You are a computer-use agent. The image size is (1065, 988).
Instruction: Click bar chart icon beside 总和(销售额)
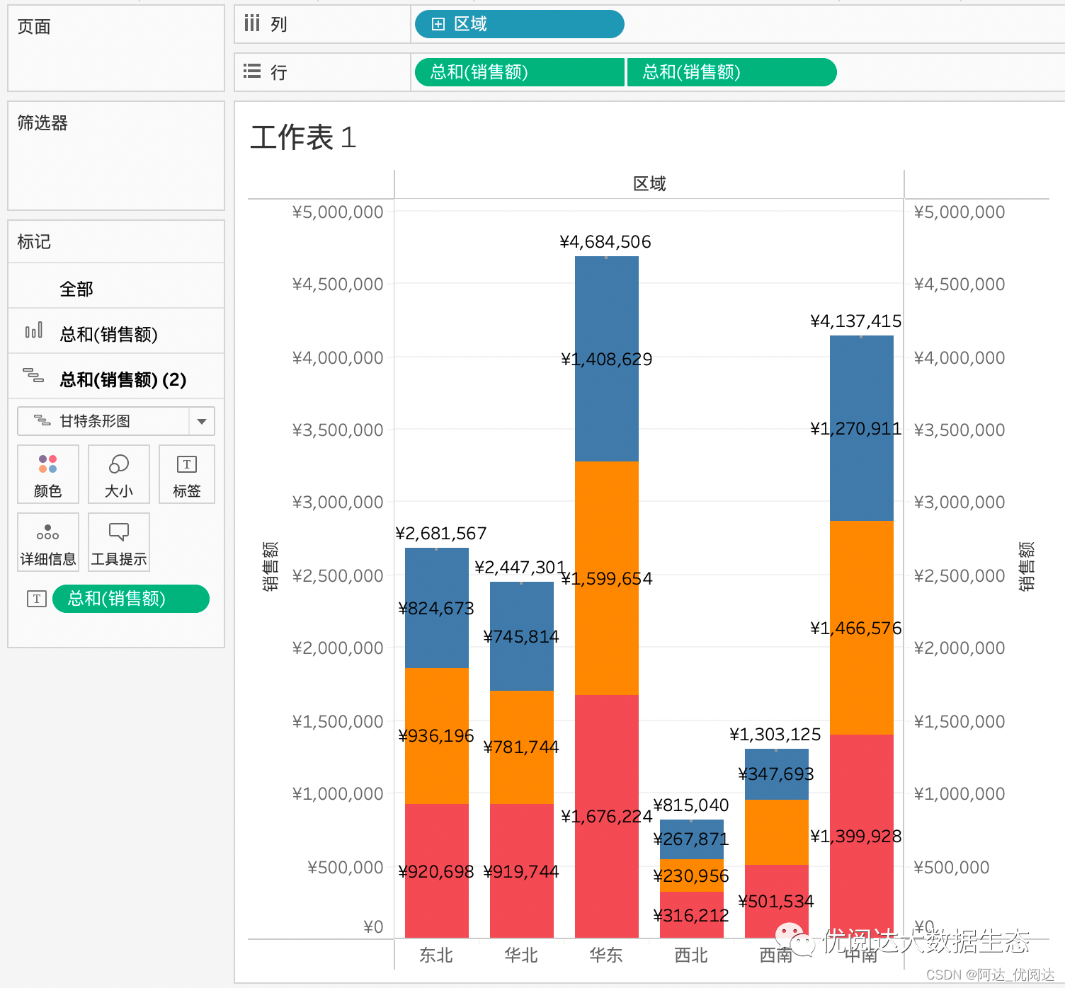34,331
